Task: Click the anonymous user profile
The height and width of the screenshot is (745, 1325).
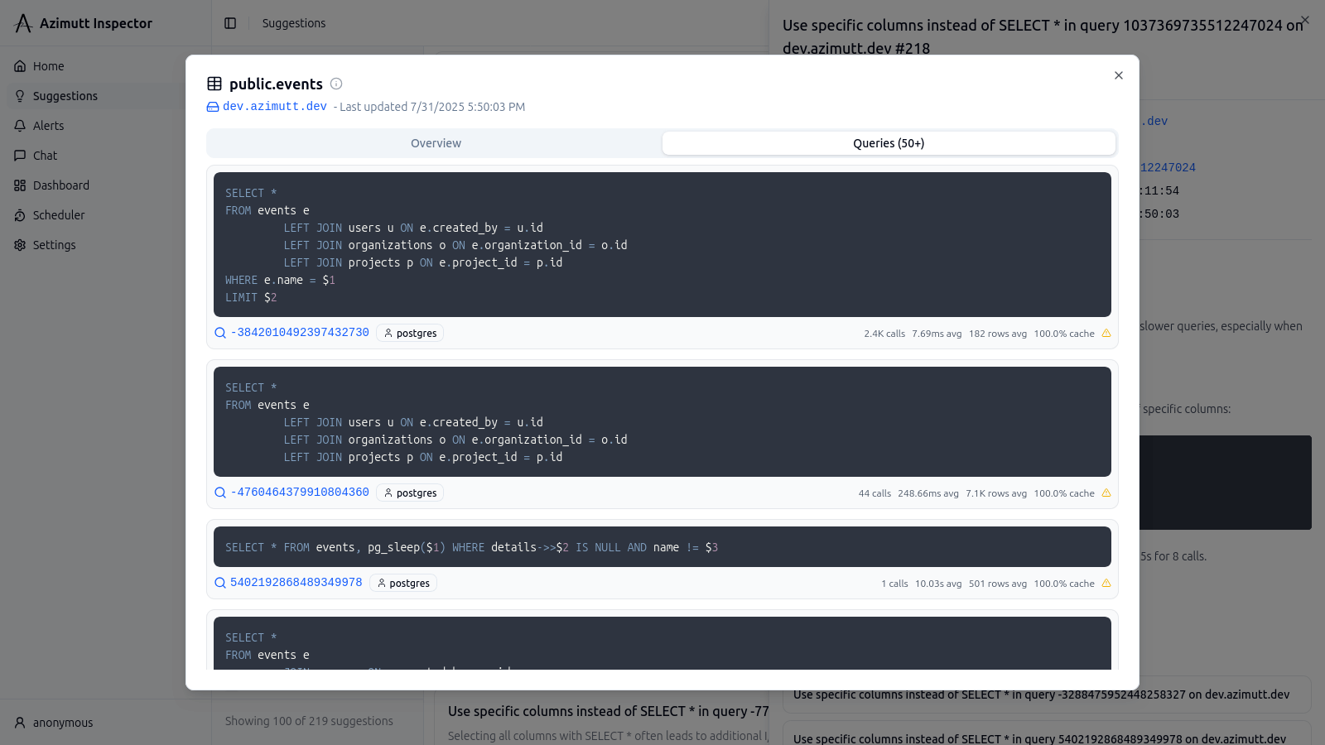Action: tap(62, 723)
